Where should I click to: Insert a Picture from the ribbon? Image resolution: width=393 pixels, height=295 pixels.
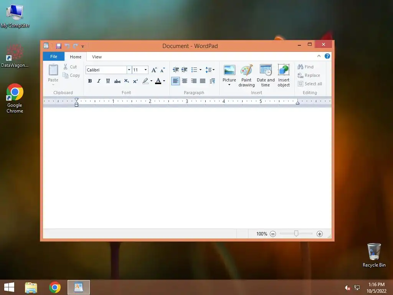click(x=230, y=74)
